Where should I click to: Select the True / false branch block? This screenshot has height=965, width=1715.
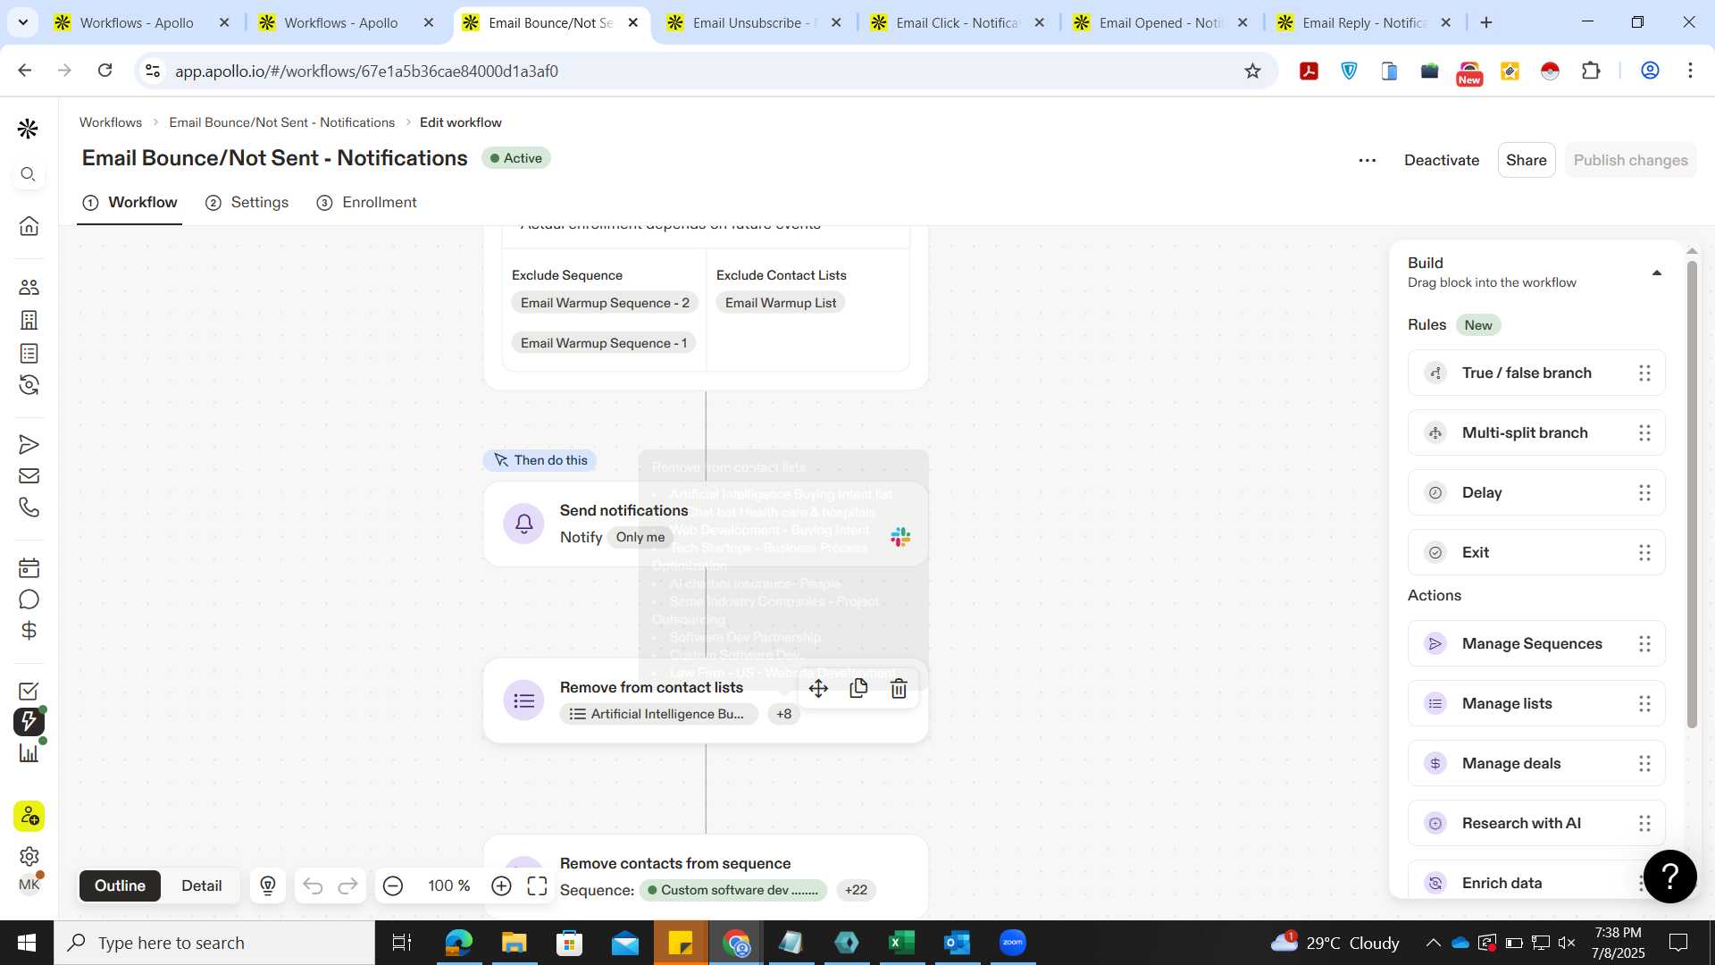[x=1536, y=373]
